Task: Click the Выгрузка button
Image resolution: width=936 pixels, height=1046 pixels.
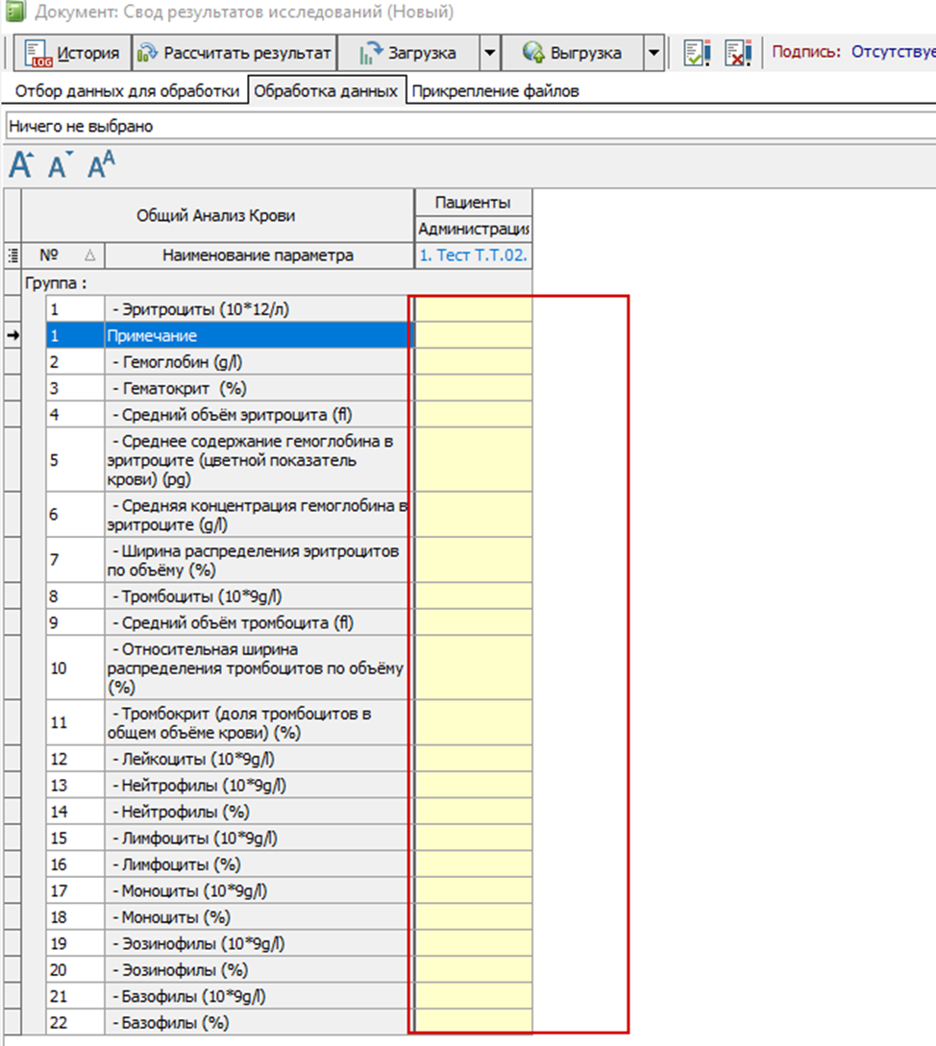Action: 572,53
